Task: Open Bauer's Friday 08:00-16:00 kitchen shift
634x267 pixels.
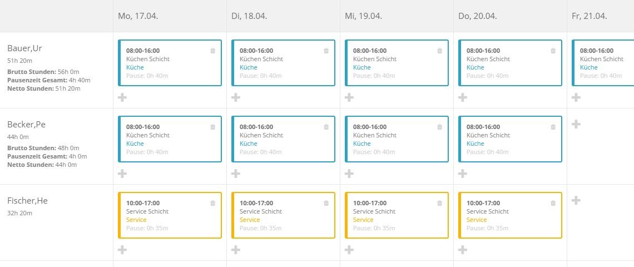Action: coord(603,62)
